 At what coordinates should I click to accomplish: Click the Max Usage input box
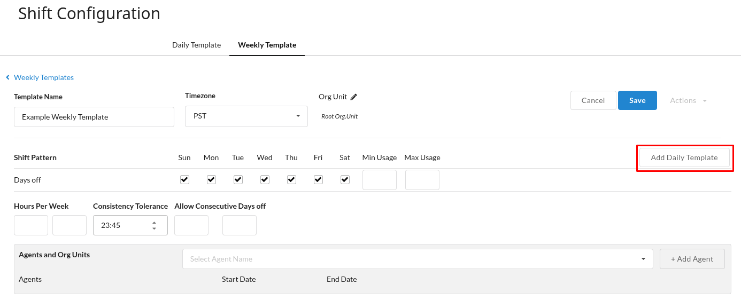(x=422, y=180)
